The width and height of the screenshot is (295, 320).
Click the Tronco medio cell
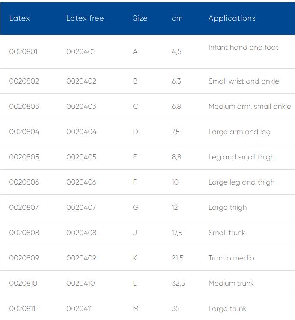click(231, 258)
